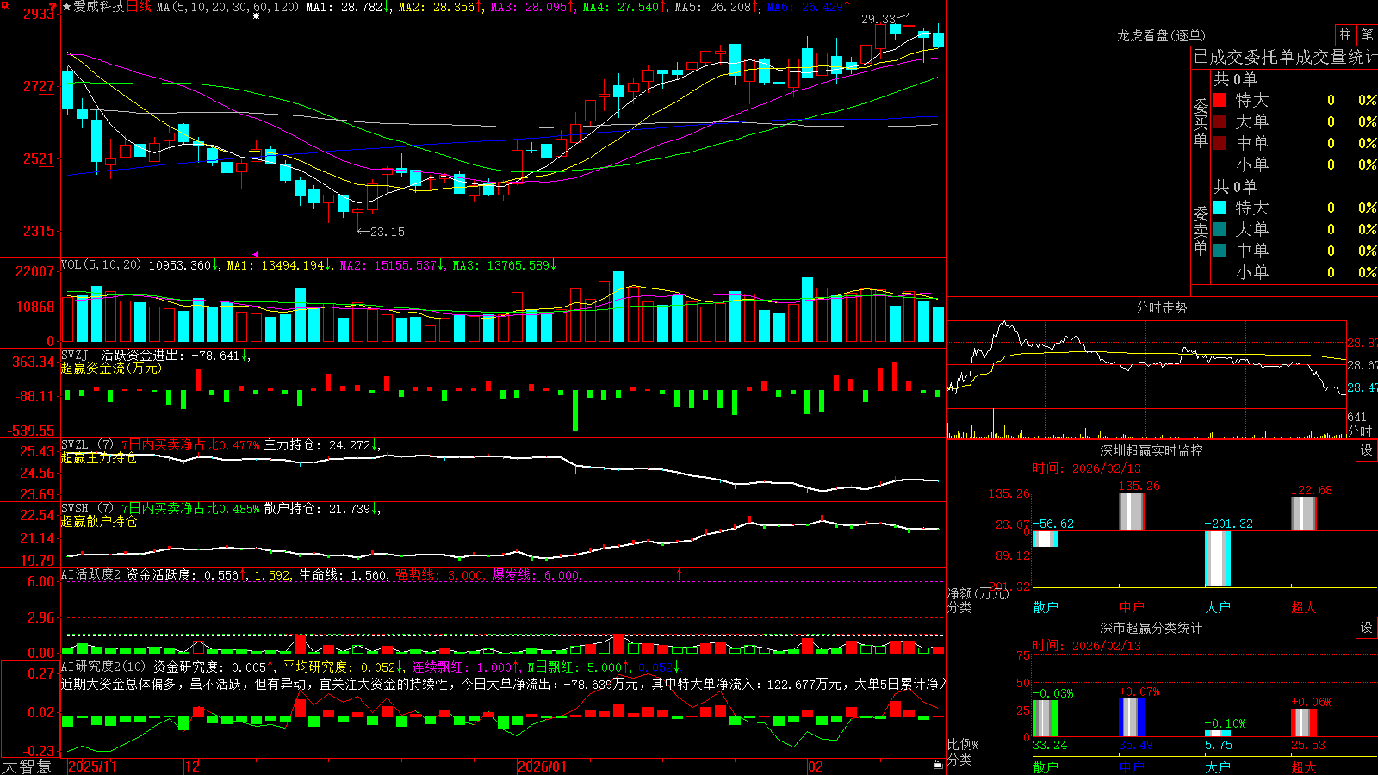Click the green 散户 33.24 bar in 分类统计

(x=1046, y=718)
